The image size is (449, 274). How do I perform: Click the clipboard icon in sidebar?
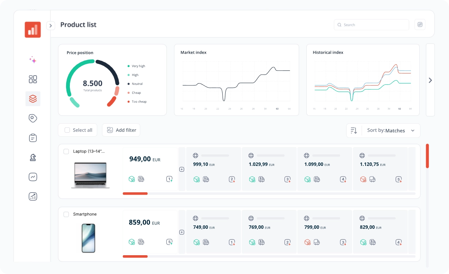pos(33,138)
